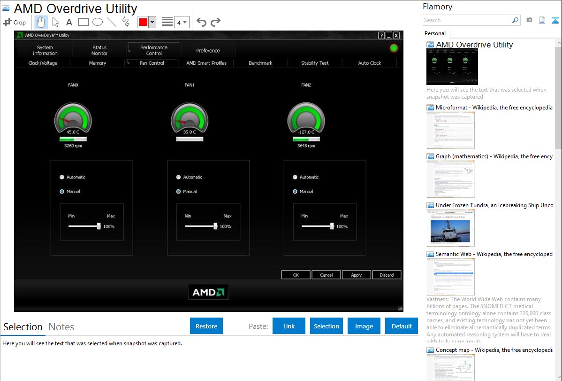Select the text annotation tool
The image size is (562, 381).
[x=69, y=22]
